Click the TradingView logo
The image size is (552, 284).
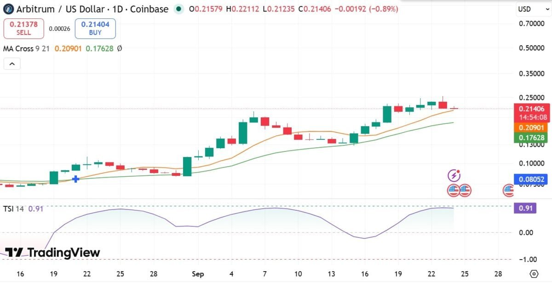[53, 252]
